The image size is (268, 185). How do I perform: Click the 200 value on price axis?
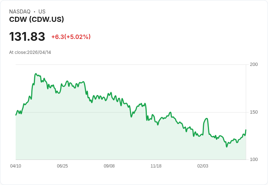pos(254,64)
